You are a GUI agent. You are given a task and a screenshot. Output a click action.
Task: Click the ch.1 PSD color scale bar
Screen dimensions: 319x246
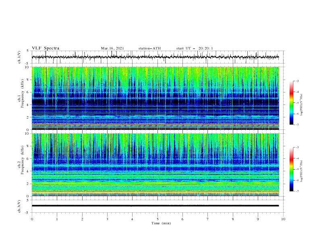pos(291,102)
